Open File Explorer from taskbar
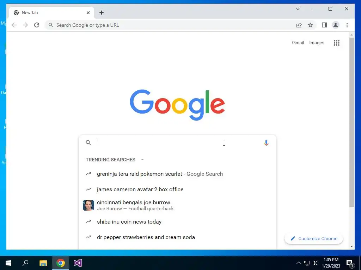 [x=43, y=263]
